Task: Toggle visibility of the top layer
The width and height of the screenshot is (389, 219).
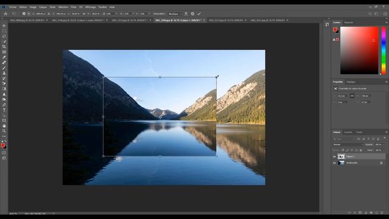Action: 334,157
